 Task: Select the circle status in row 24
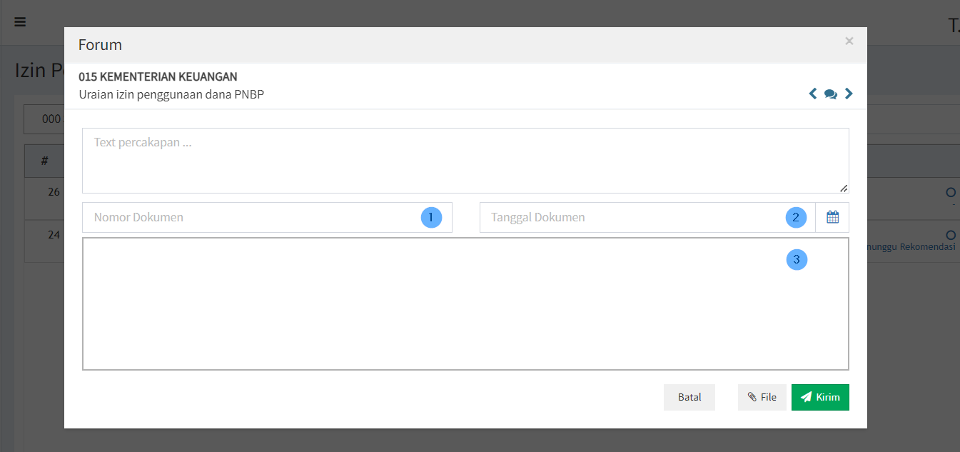950,234
